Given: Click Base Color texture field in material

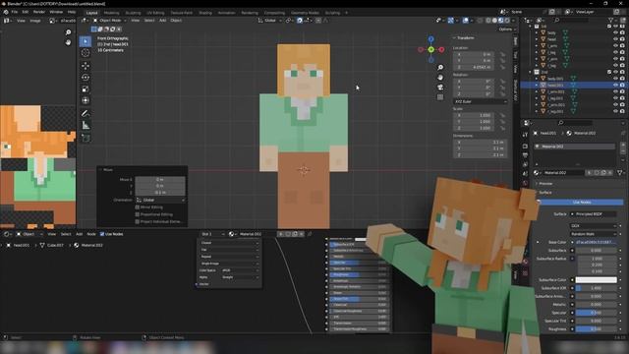Looking at the screenshot, I should click(596, 243).
